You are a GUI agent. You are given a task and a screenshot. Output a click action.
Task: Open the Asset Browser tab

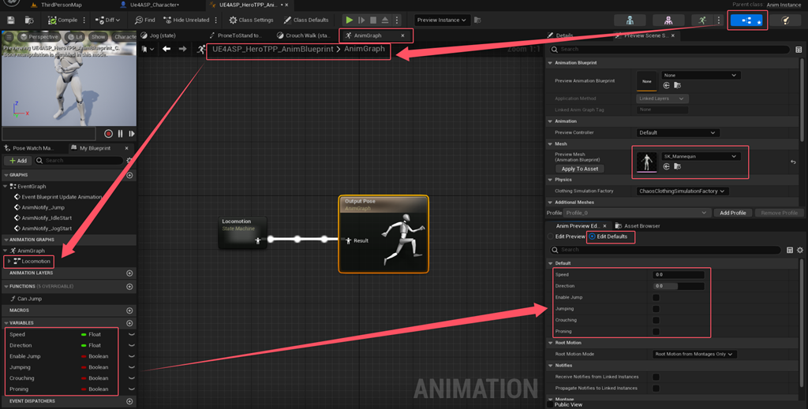click(638, 226)
